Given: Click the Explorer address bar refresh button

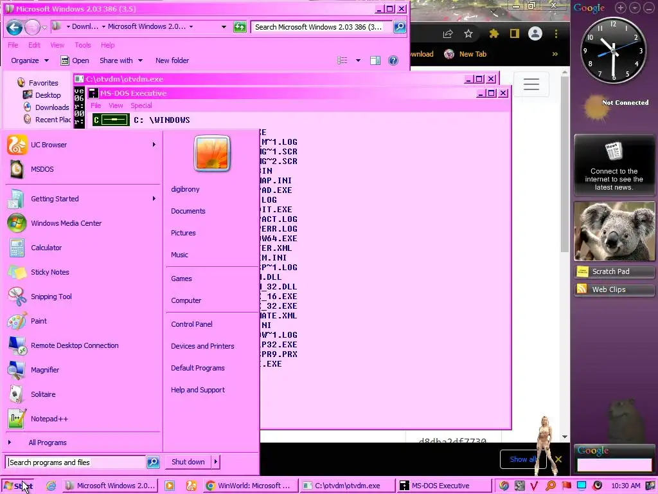Looking at the screenshot, I should coord(240,27).
